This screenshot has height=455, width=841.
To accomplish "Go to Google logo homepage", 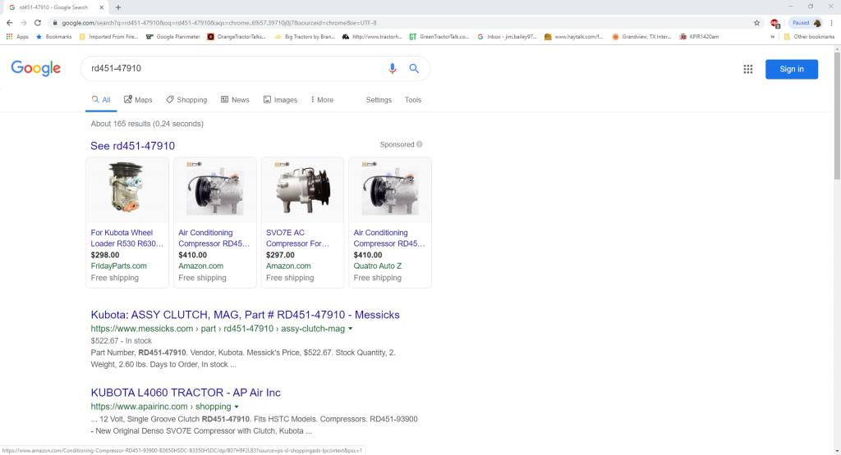I will (x=35, y=69).
